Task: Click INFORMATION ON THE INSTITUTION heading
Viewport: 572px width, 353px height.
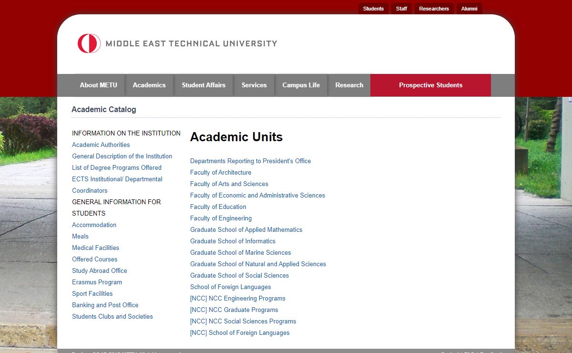Action: [126, 133]
